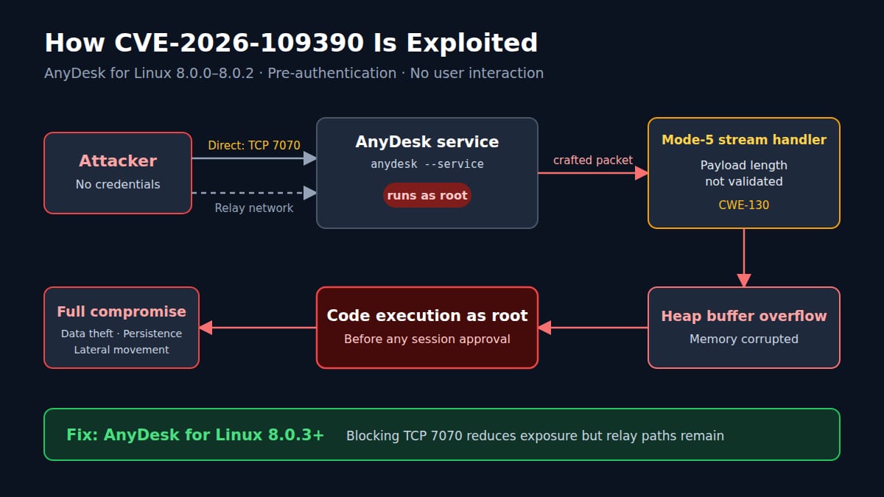Click the 'Direct: TCP 7070' label
This screenshot has width=884, height=497.
pyautogui.click(x=254, y=145)
